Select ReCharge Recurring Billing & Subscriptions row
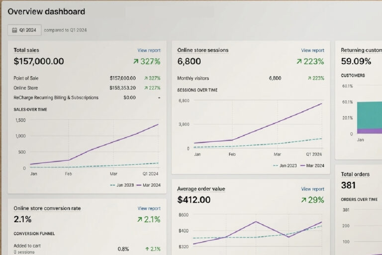The height and width of the screenshot is (255, 382). pyautogui.click(x=87, y=98)
